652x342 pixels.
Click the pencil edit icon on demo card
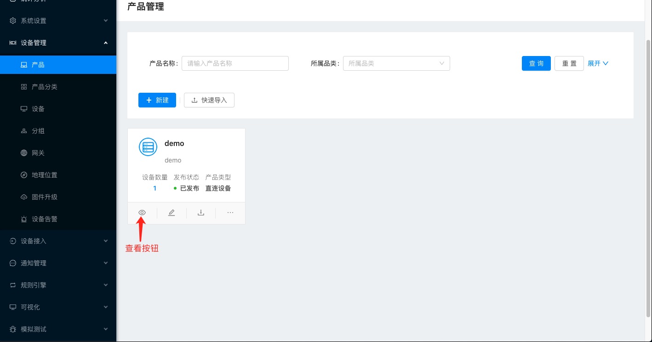(172, 213)
